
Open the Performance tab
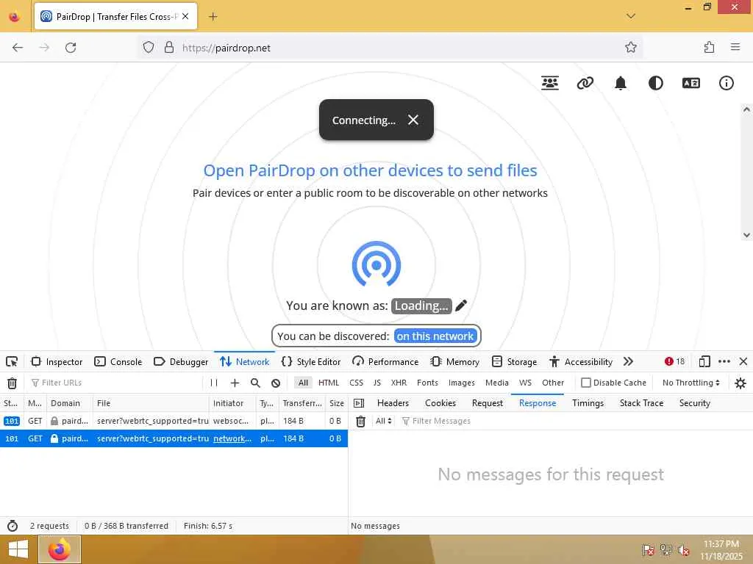(x=385, y=361)
